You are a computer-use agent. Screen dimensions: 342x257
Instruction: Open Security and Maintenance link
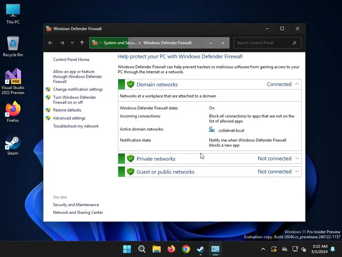coord(76,205)
